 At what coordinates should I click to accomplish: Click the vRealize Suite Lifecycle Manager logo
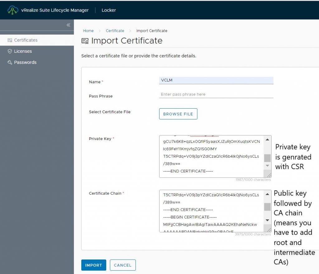12,10
